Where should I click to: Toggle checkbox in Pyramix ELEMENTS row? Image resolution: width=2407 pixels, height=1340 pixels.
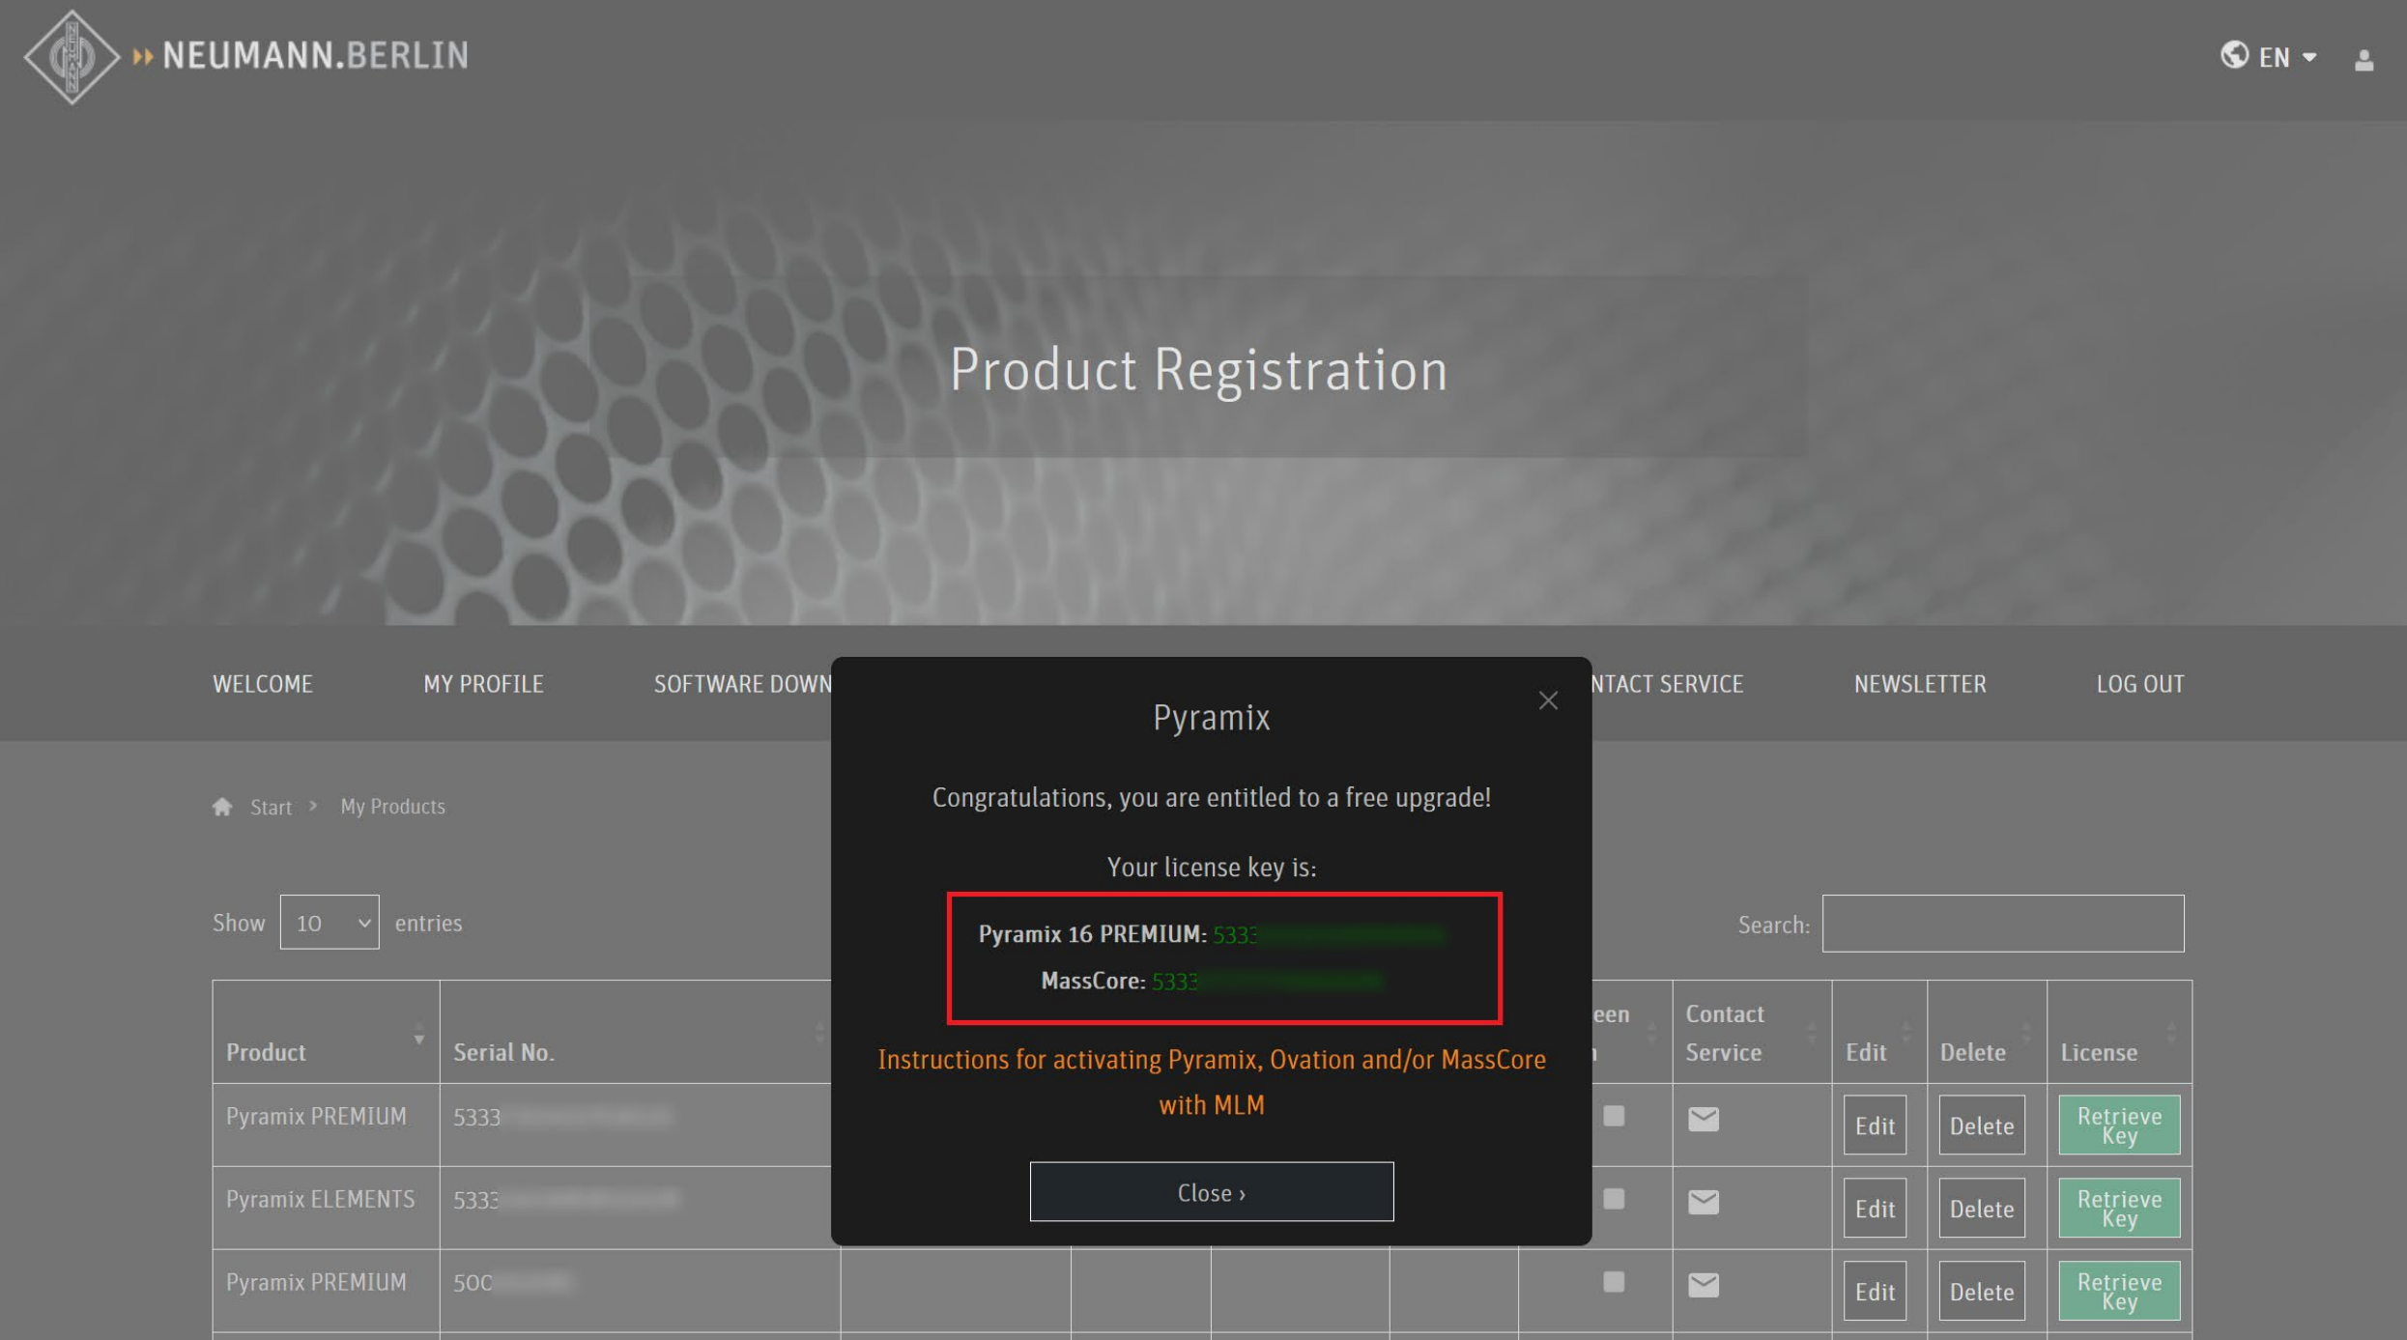coord(1613,1199)
